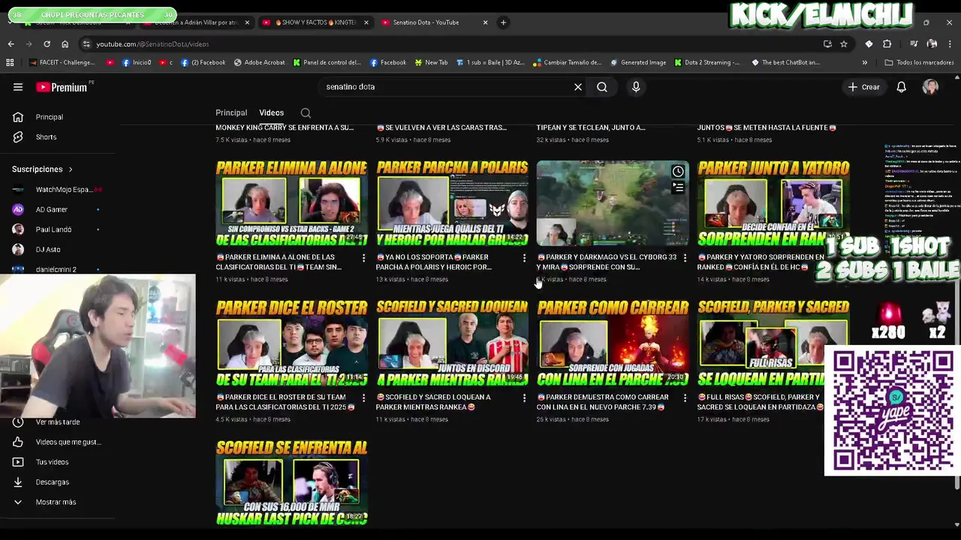The height and width of the screenshot is (540, 961).
Task: Open title Full risas Scofield, Parker y Sacred
Action: 762,402
